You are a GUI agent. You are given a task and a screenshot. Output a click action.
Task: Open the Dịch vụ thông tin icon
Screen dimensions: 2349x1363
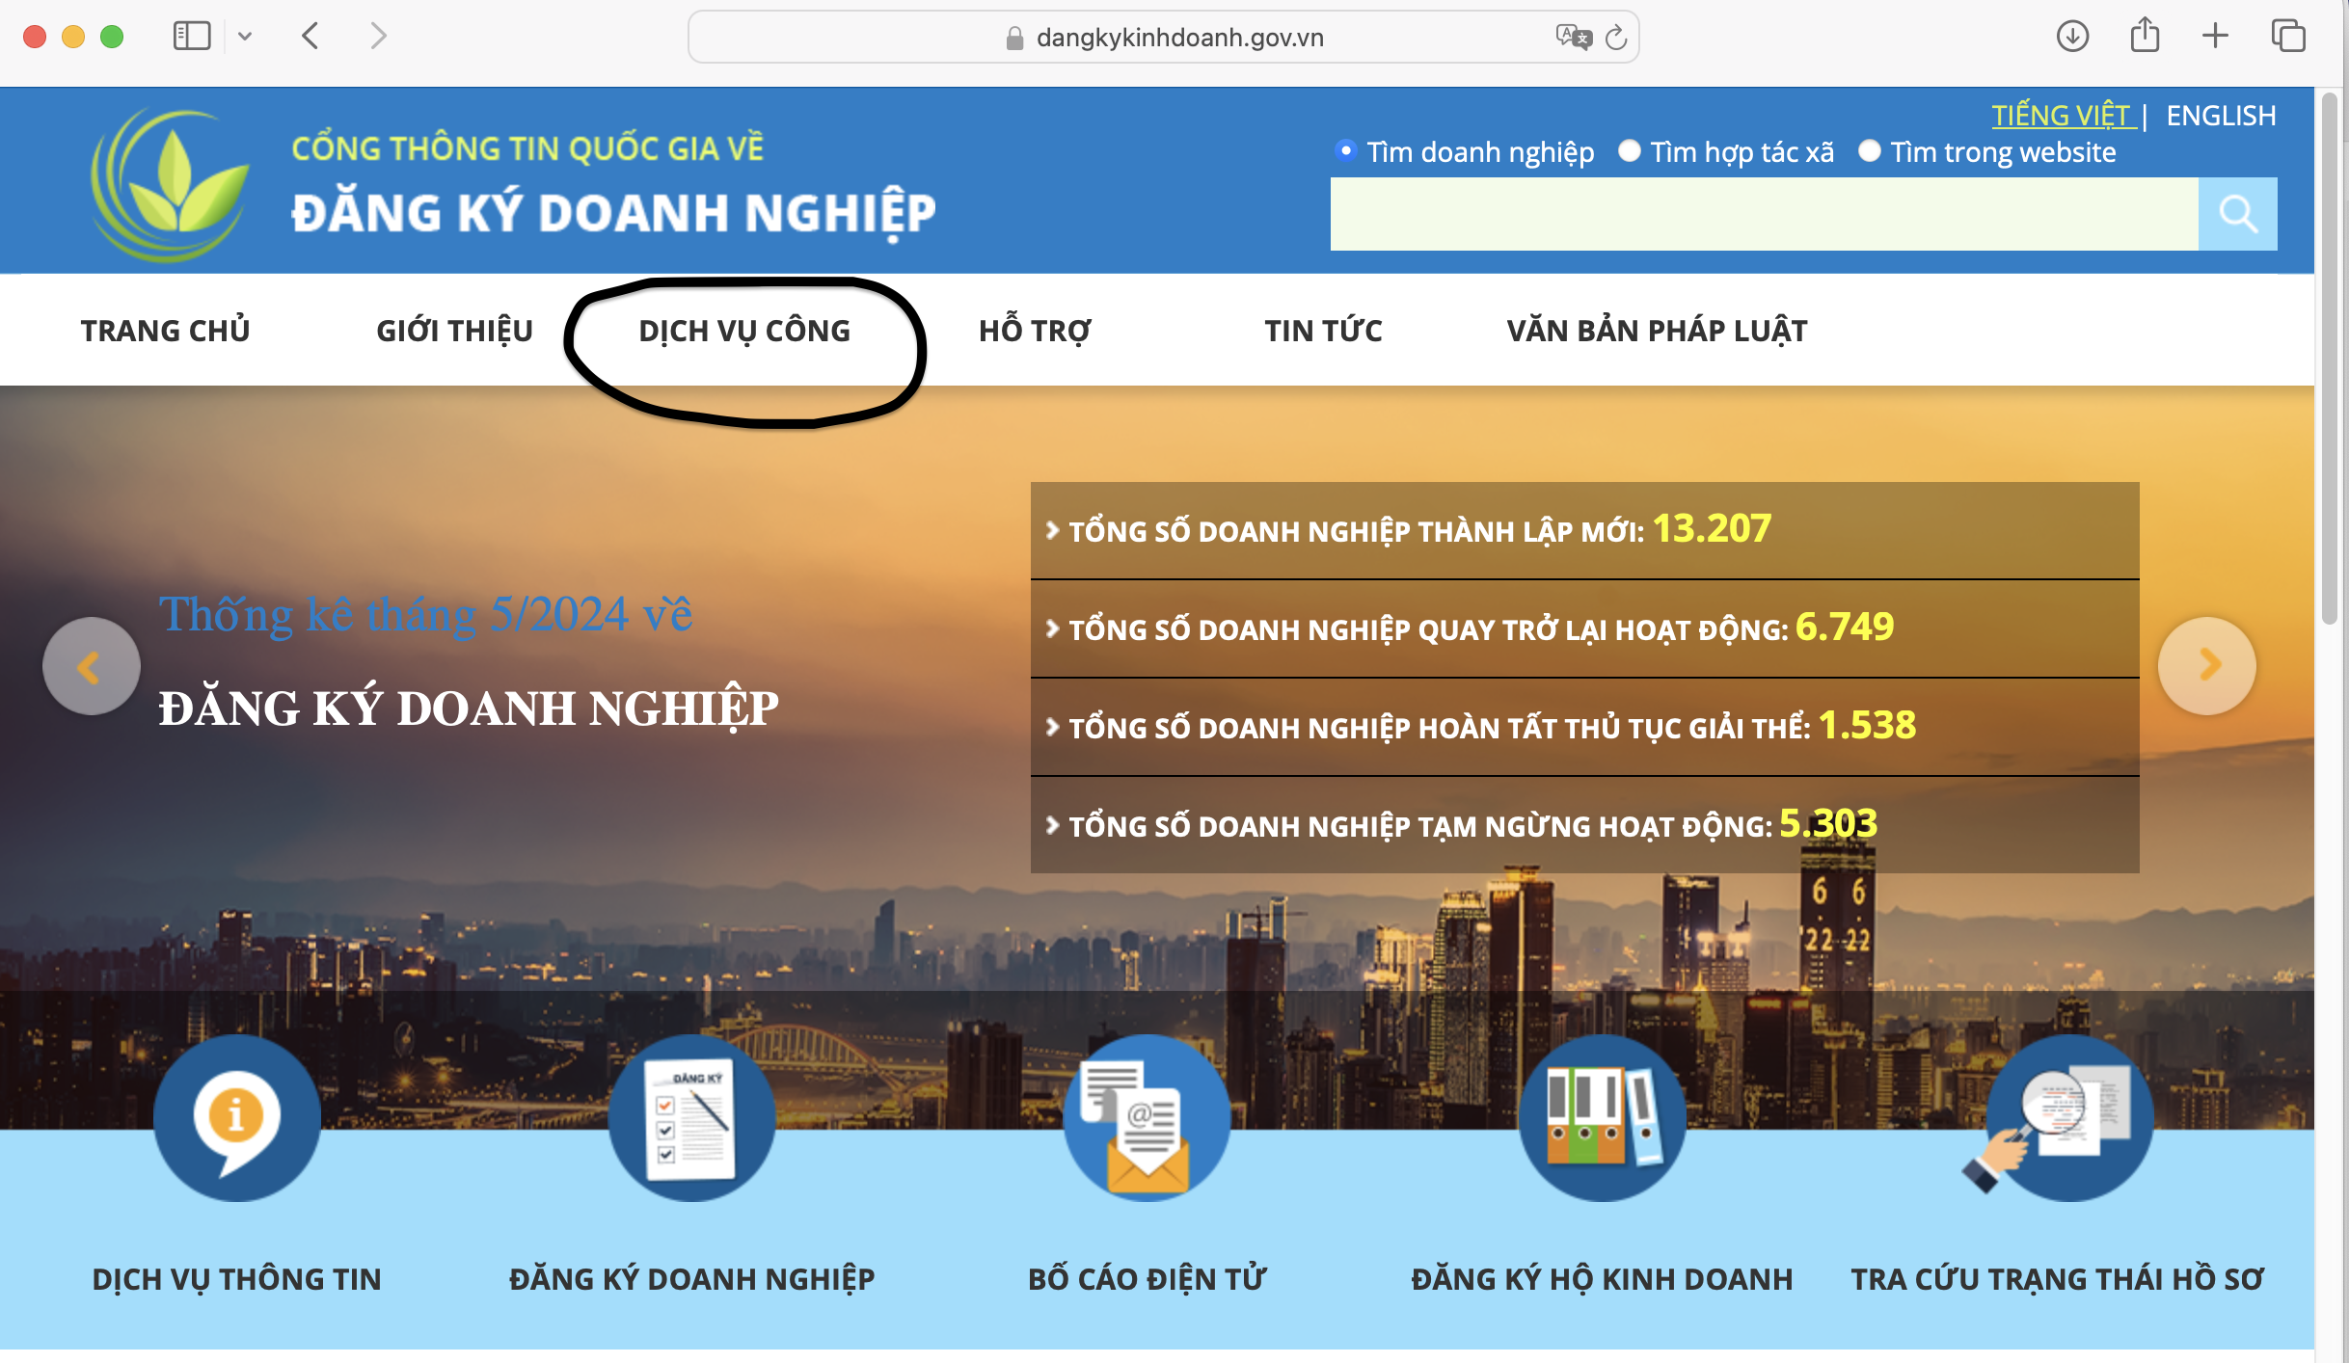(236, 1118)
